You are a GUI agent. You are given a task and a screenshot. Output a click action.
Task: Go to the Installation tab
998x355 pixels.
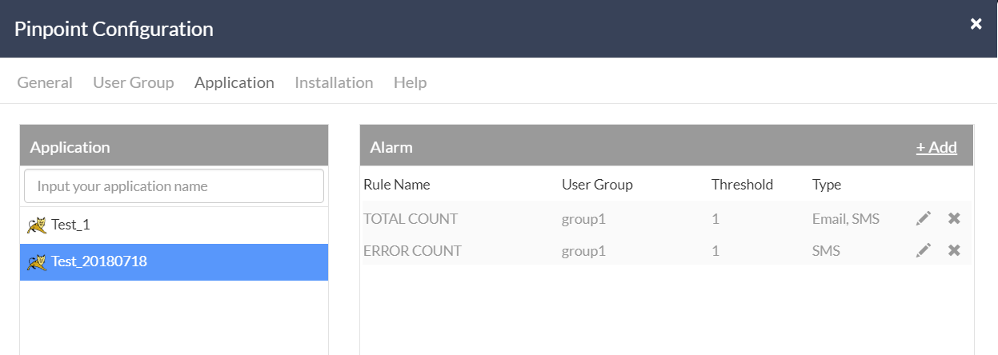(x=334, y=82)
